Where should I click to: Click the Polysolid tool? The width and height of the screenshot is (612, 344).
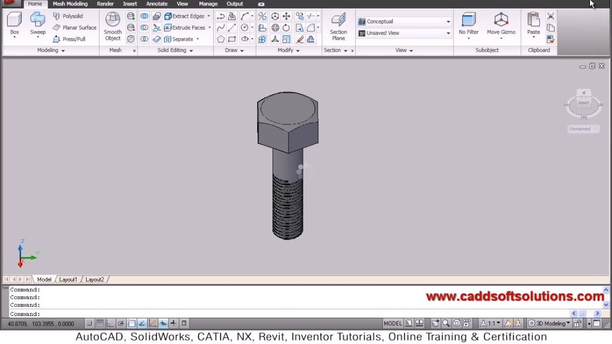click(68, 16)
